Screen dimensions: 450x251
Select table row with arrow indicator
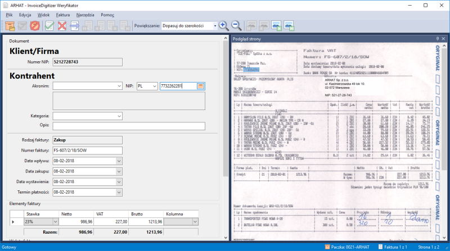[x=17, y=222]
